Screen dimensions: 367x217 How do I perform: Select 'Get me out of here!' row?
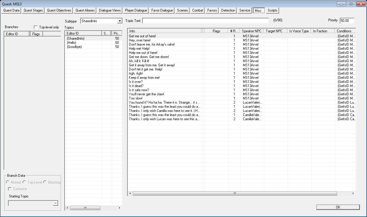pyautogui.click(x=241, y=36)
